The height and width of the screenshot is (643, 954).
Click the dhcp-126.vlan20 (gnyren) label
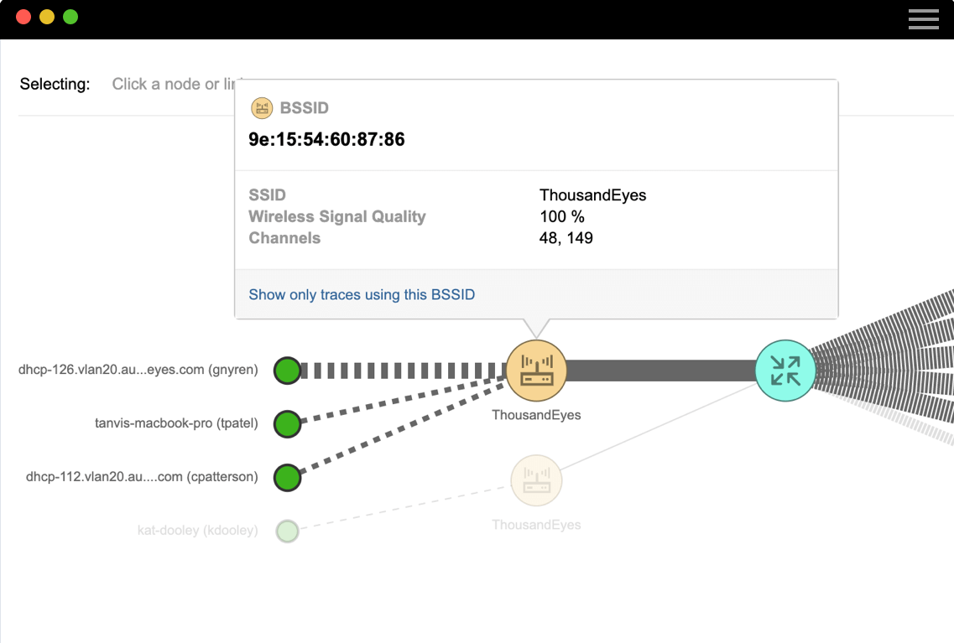pyautogui.click(x=138, y=370)
